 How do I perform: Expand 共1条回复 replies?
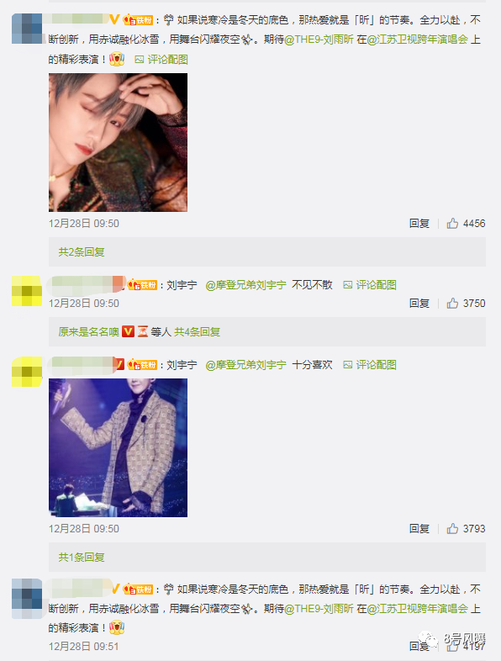82,558
